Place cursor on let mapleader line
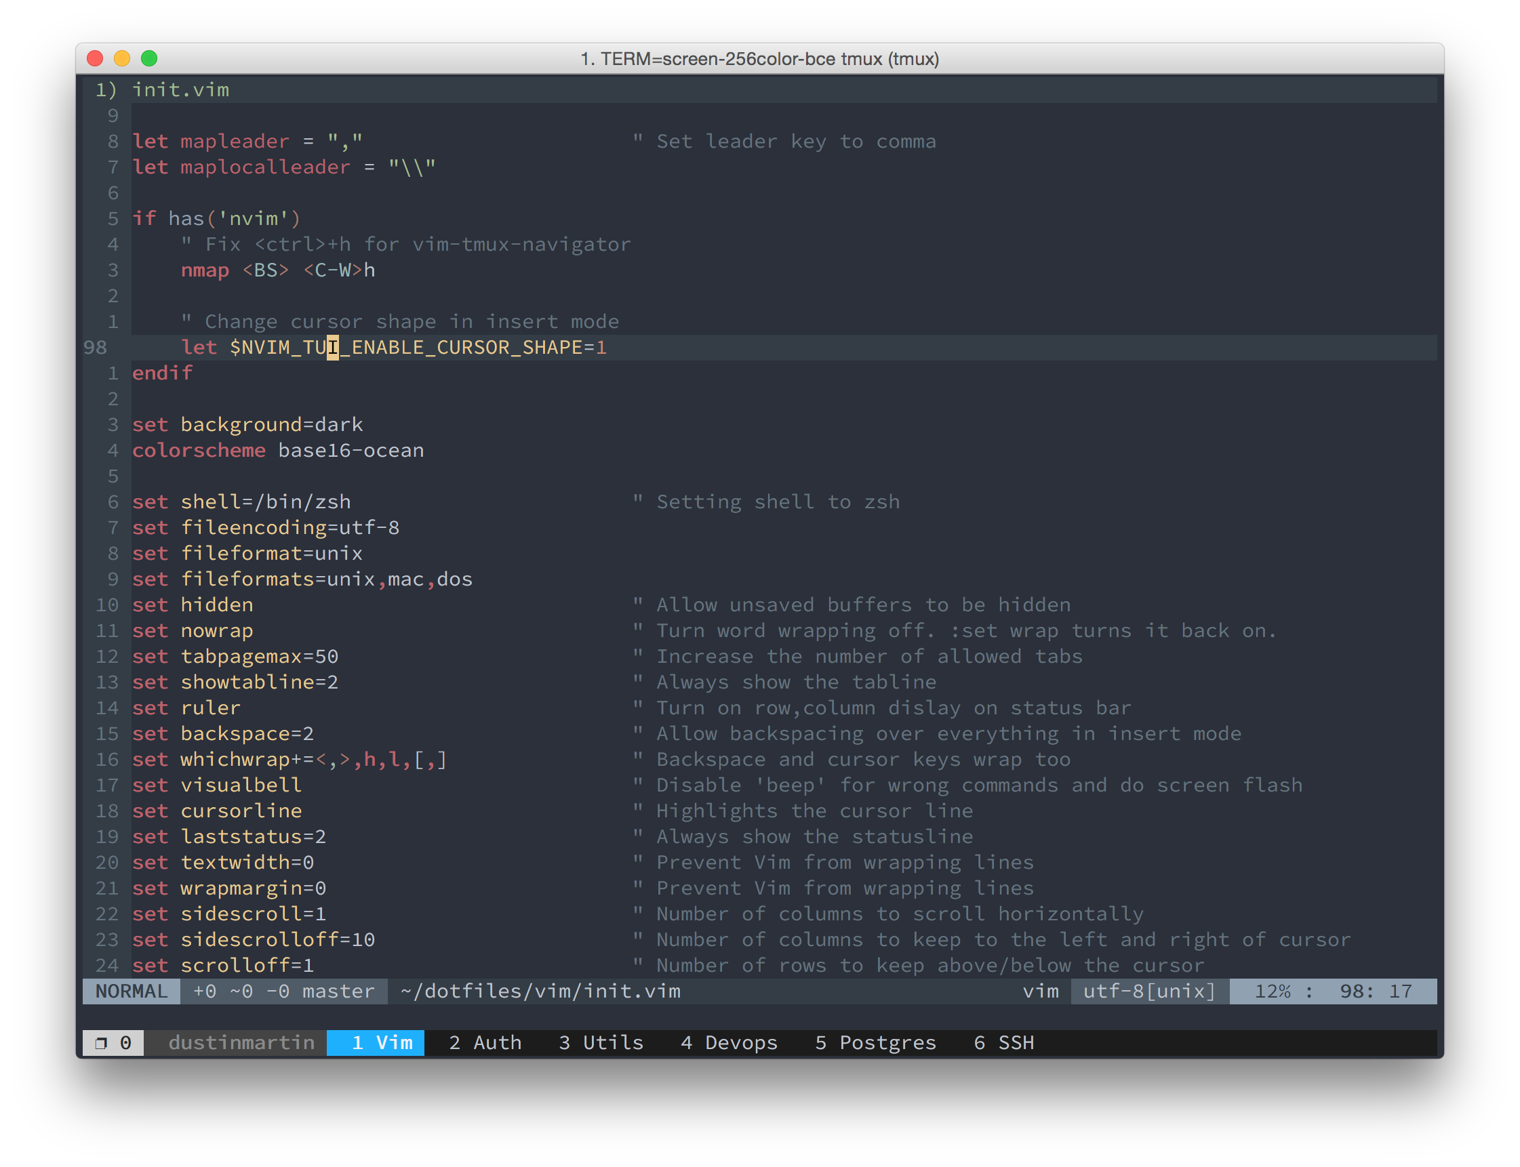Viewport: 1520px width, 1167px height. [x=247, y=142]
